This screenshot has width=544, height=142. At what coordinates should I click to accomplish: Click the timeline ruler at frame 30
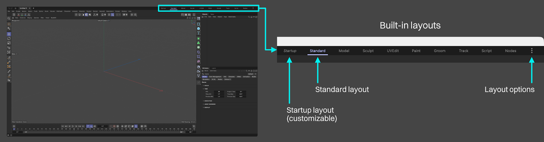pos(74,129)
